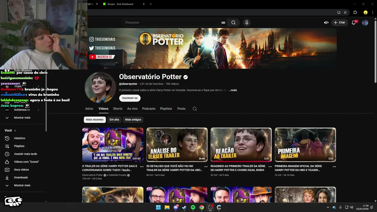Open options menu for O TRAILER DA SÉRIE video
377x212 pixels.
[x=142, y=167]
